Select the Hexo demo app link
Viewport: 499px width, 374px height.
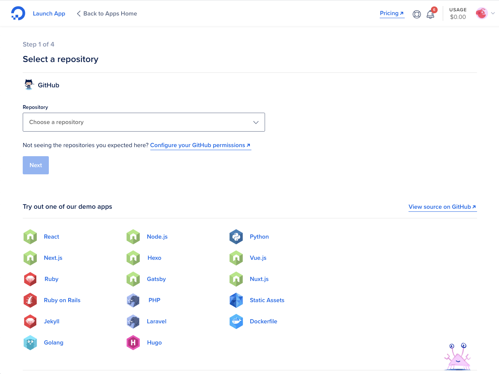point(154,258)
